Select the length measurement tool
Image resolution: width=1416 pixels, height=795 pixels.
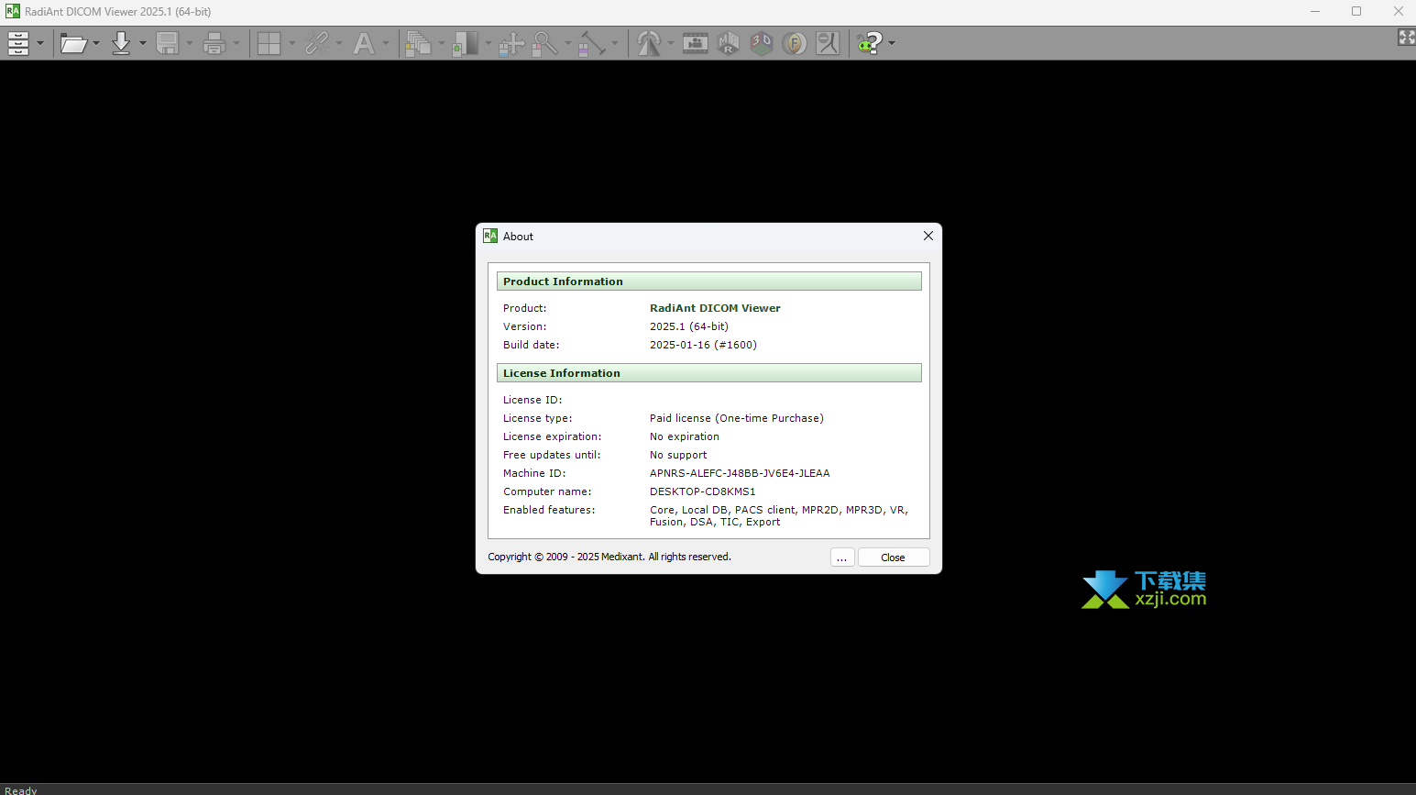pos(592,43)
